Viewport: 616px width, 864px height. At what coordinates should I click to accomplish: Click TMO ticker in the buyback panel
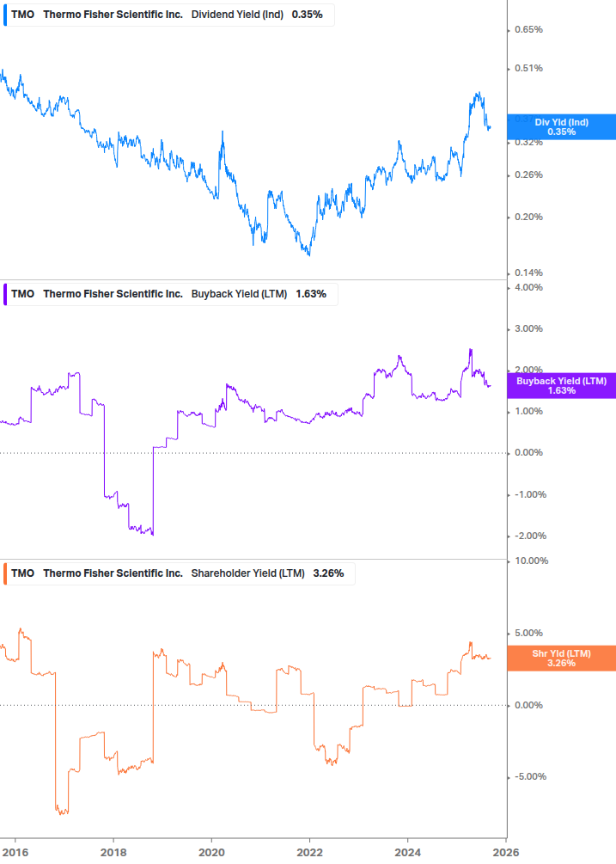22,294
